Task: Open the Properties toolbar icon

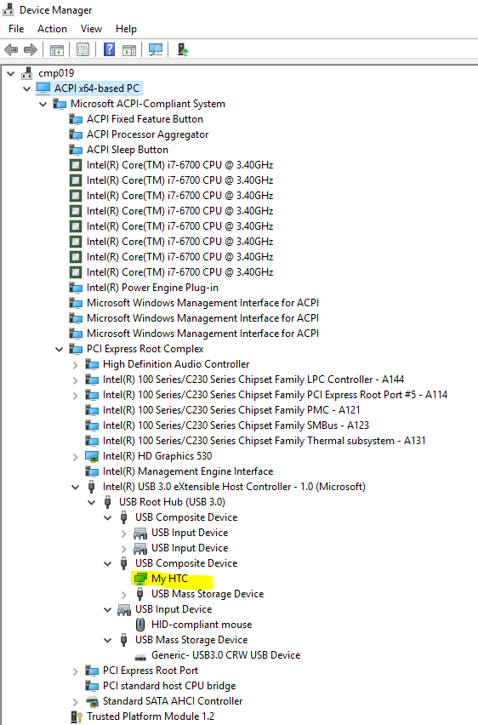Action: coord(83,49)
